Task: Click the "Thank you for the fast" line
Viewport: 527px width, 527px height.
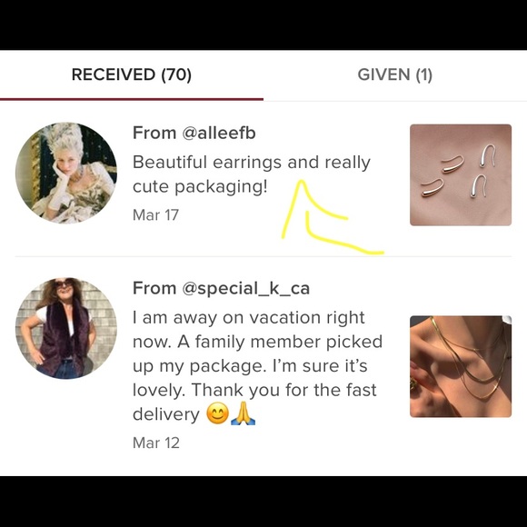Action: [x=284, y=390]
